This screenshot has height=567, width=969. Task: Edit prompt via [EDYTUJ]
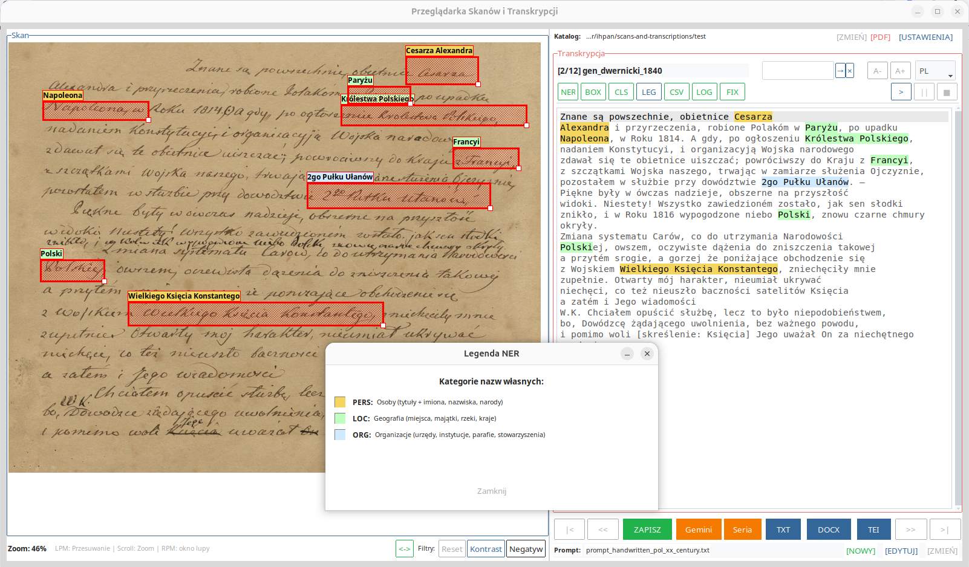click(x=901, y=551)
